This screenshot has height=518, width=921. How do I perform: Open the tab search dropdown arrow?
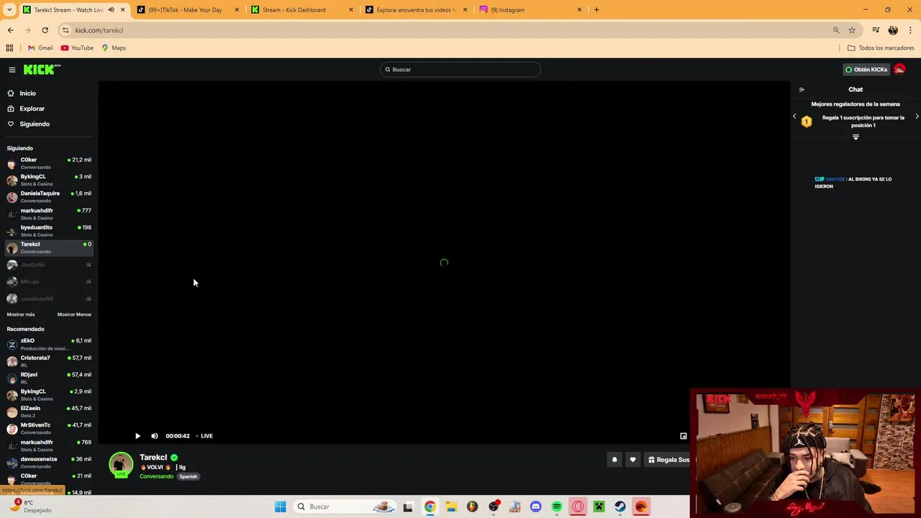(x=9, y=10)
